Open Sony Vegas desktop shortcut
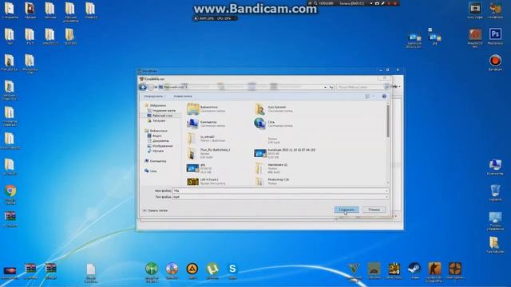This screenshot has width=511, height=287. [475, 10]
